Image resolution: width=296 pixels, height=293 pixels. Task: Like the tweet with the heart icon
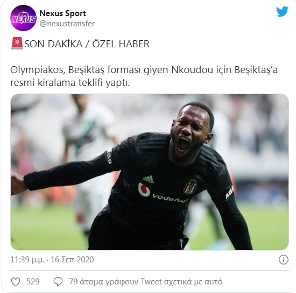[x=16, y=282]
